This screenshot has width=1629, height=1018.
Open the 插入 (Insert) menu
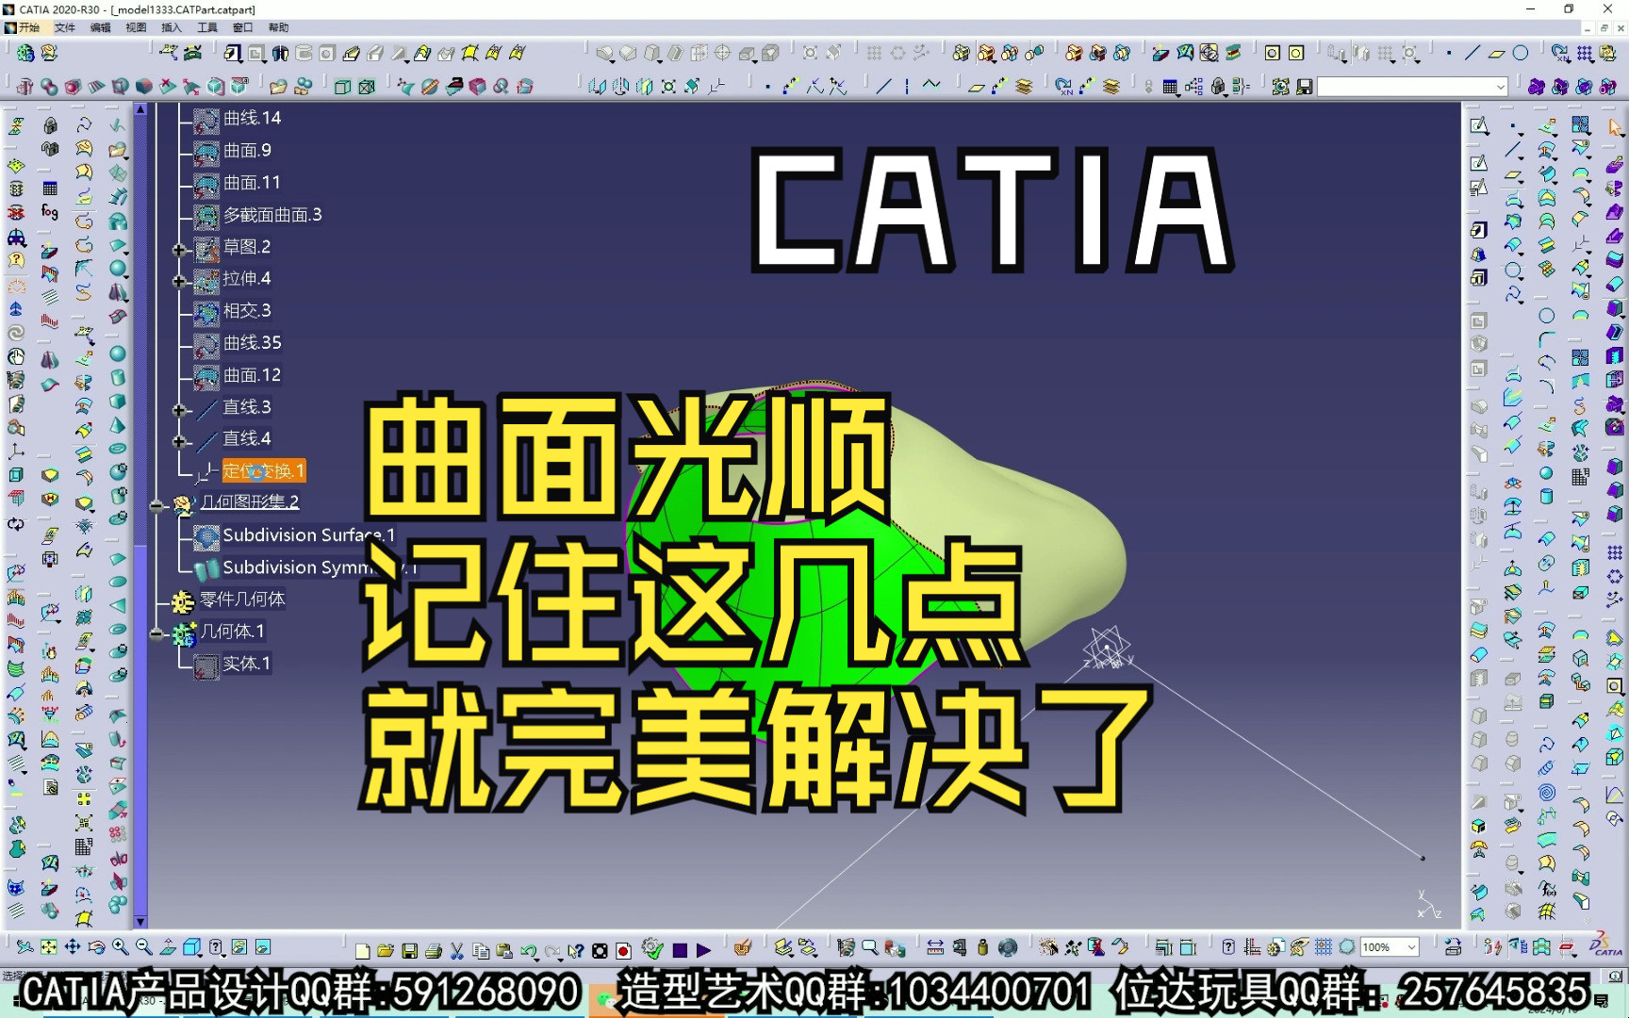172,27
